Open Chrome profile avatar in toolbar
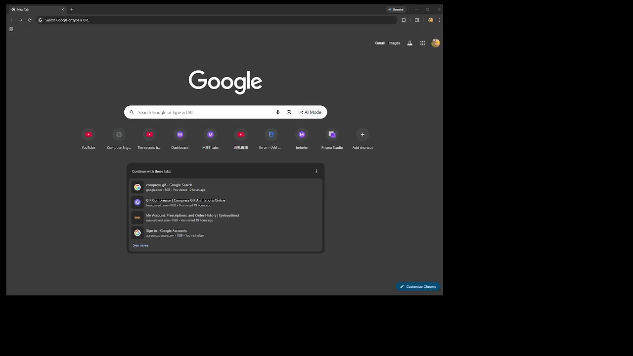633x356 pixels. [x=431, y=20]
